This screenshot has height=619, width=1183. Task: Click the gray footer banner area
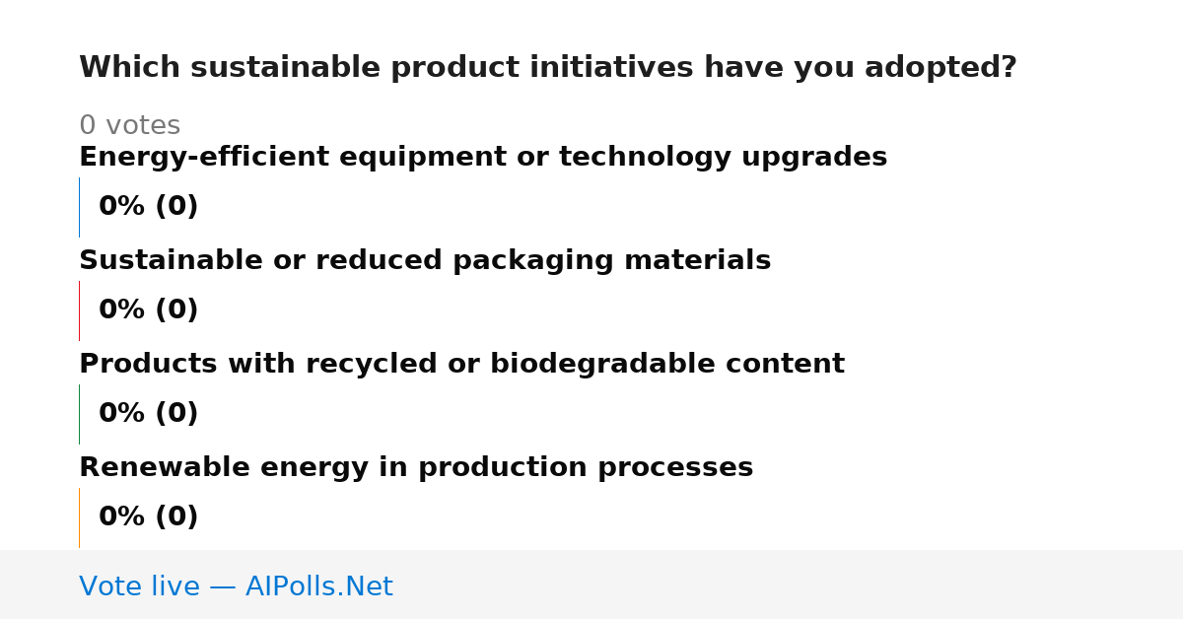[591, 585]
